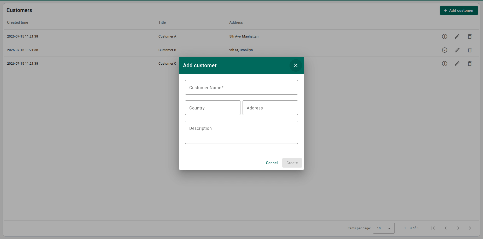
Task: Go to last page of customers
Action: pyautogui.click(x=471, y=228)
